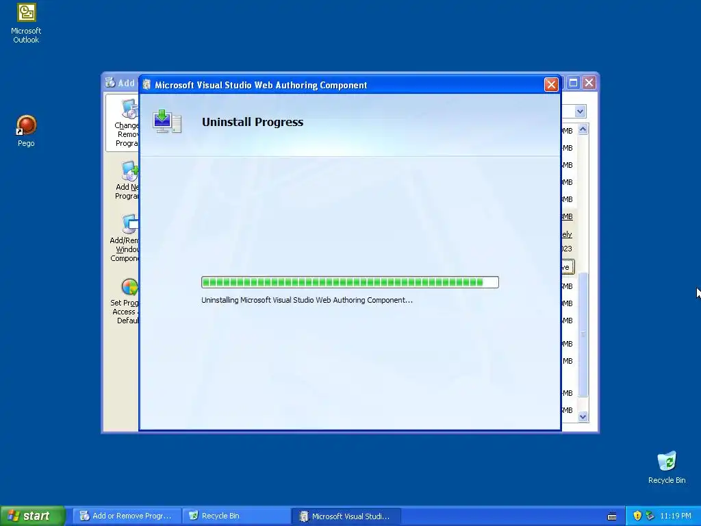Switch to Recycle Bin taskbar button
Image resolution: width=701 pixels, height=526 pixels.
(x=235, y=516)
